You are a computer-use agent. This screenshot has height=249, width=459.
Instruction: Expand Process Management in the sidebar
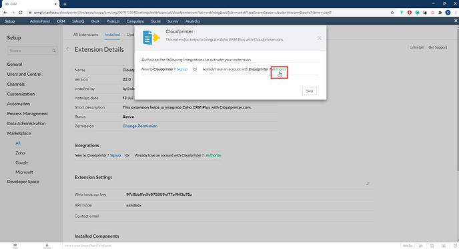pos(27,114)
